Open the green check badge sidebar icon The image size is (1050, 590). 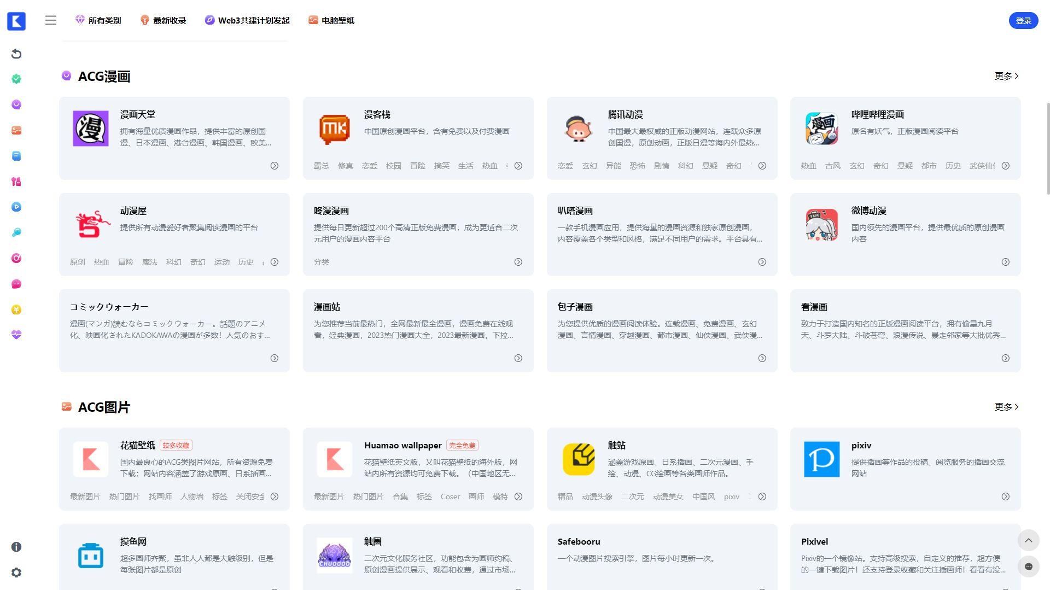click(16, 79)
